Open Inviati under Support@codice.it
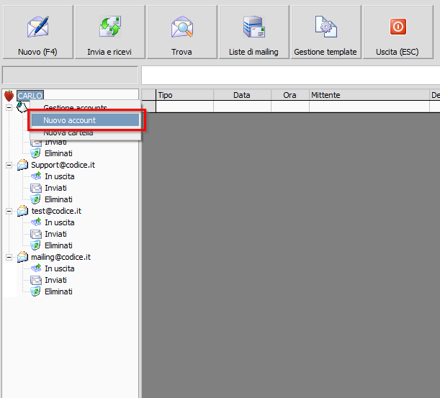This screenshot has height=398, width=440. tap(56, 188)
